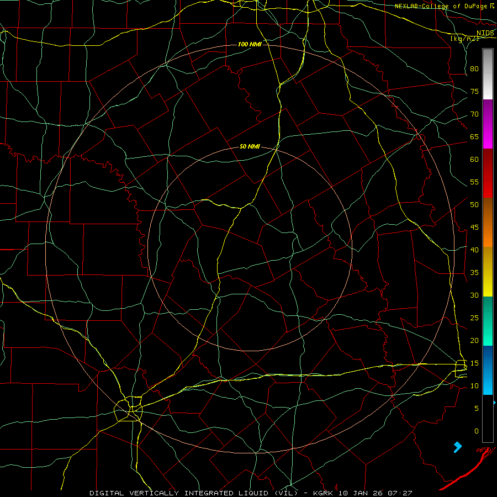Click the 45 value on the VIL scale

pos(474,228)
